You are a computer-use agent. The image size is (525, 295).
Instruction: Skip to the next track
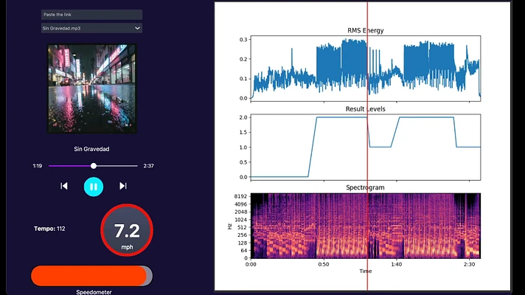[x=123, y=186]
